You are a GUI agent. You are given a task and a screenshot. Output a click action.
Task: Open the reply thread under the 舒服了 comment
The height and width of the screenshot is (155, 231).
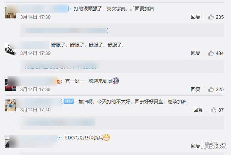(122, 66)
